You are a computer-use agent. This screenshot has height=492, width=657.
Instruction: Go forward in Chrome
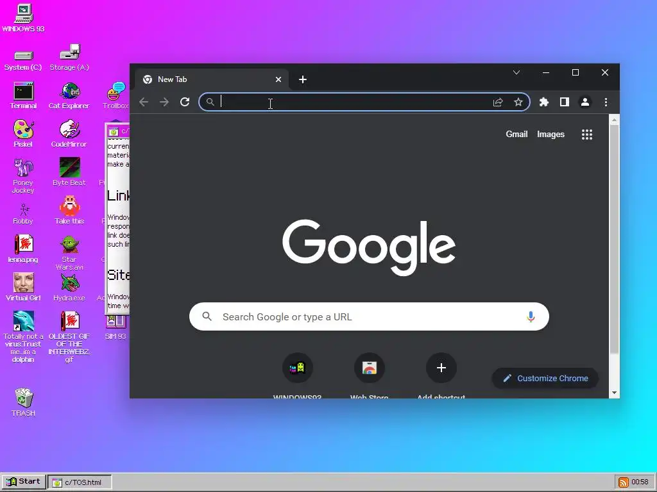tap(164, 102)
